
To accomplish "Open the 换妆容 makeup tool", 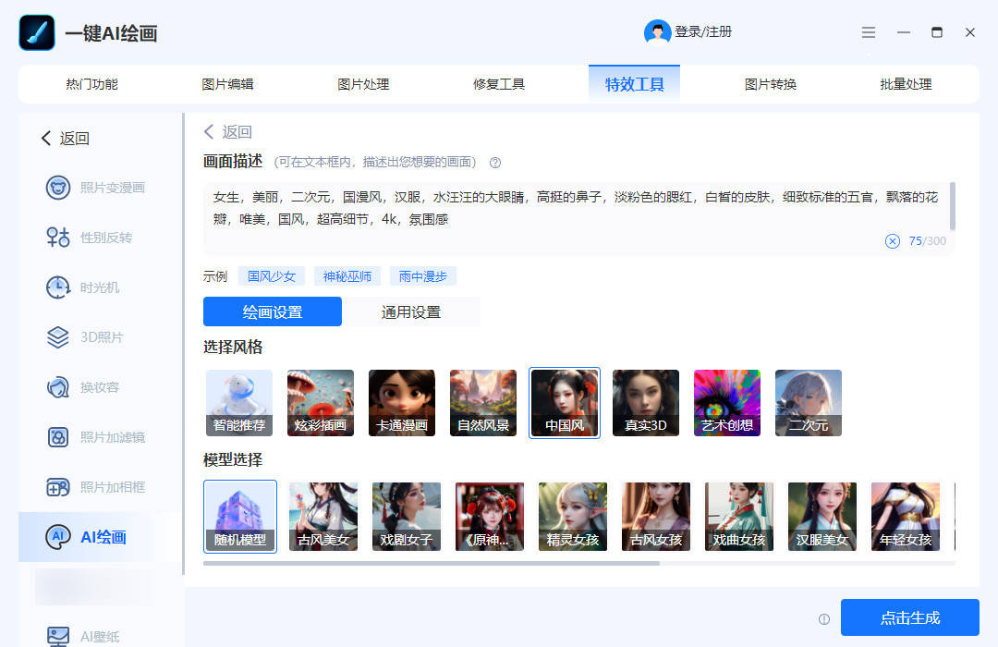I will [x=58, y=387].
